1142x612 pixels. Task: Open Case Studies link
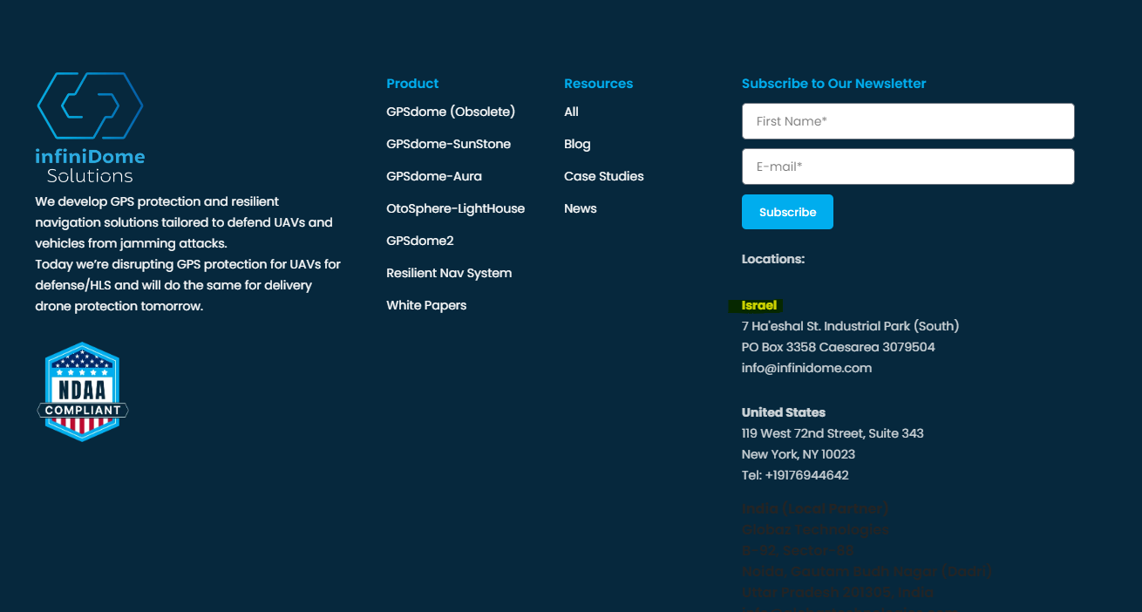tap(604, 176)
